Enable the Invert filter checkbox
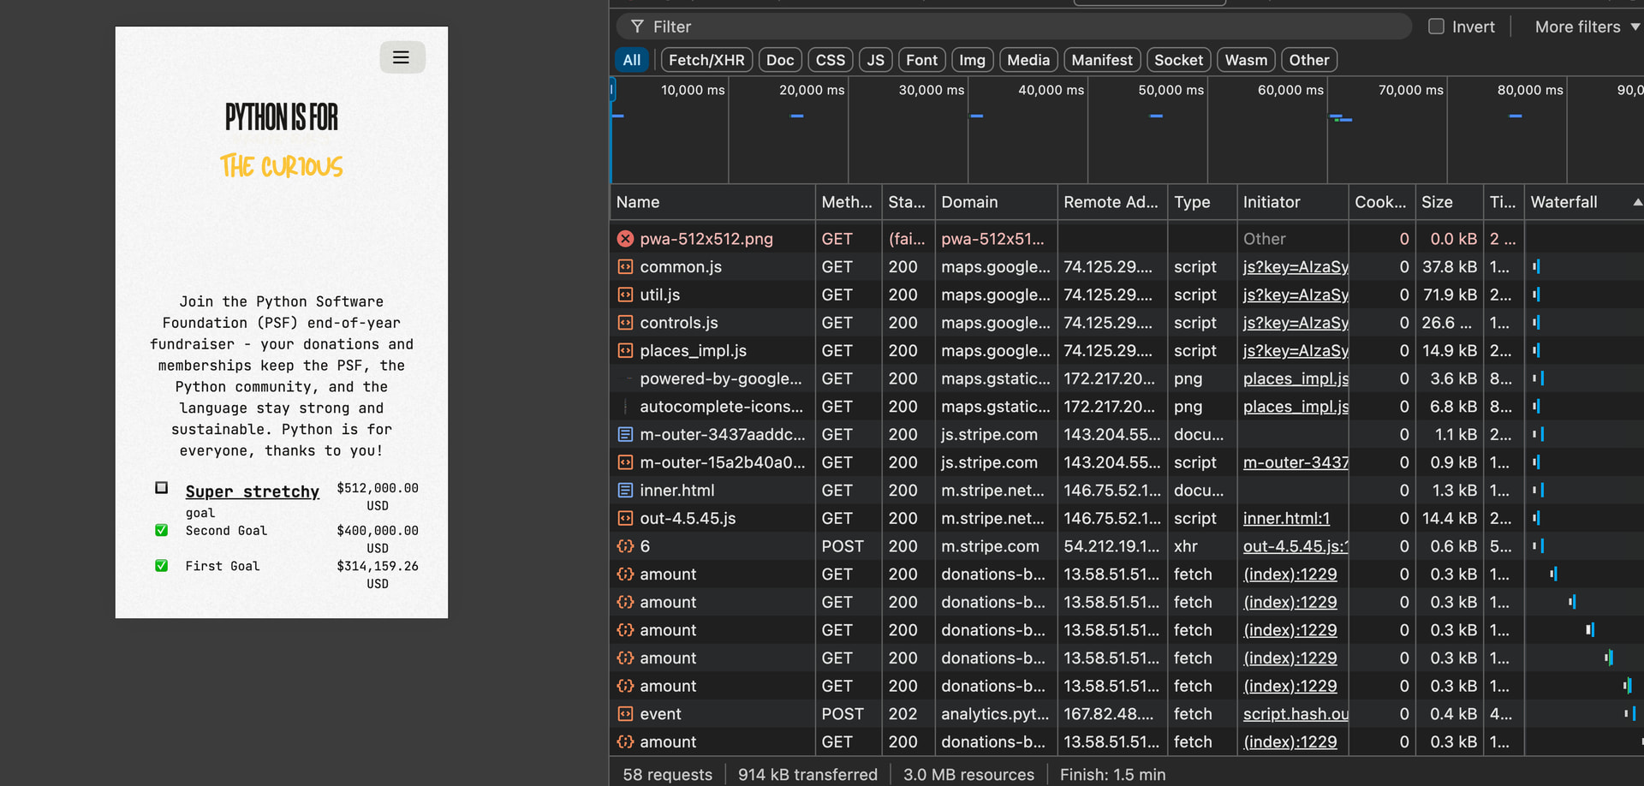The width and height of the screenshot is (1644, 786). 1436,27
